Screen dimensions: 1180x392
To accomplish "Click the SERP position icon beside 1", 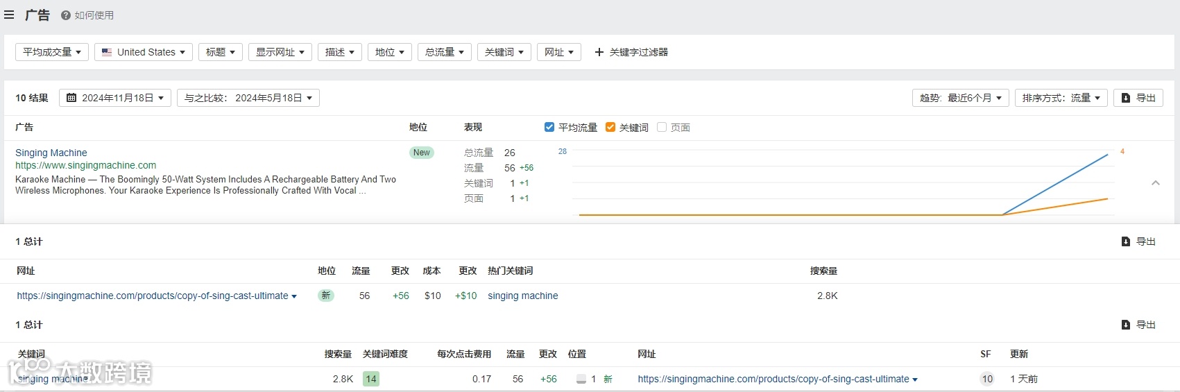I will (x=581, y=379).
